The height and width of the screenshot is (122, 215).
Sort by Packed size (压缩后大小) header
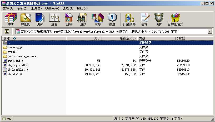coord(120,38)
